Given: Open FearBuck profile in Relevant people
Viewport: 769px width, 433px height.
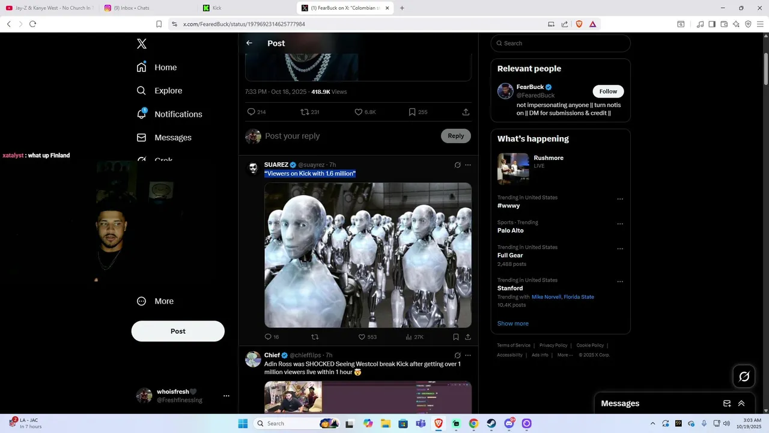Looking at the screenshot, I should pos(530,87).
